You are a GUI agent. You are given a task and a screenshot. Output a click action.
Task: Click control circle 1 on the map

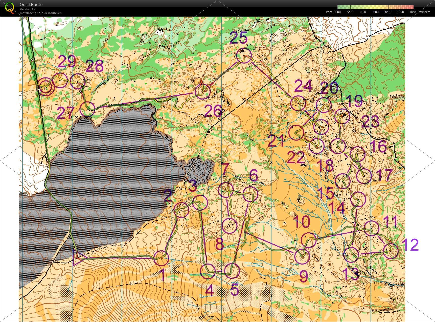point(161,258)
